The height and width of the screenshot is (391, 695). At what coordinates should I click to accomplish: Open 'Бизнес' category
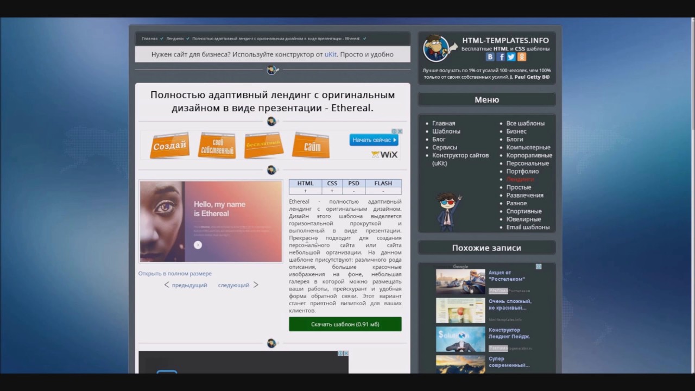pyautogui.click(x=516, y=131)
